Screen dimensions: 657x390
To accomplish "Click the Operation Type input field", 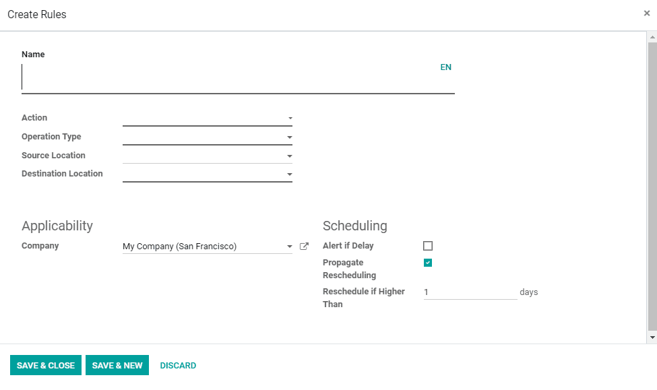I will 202,137.
